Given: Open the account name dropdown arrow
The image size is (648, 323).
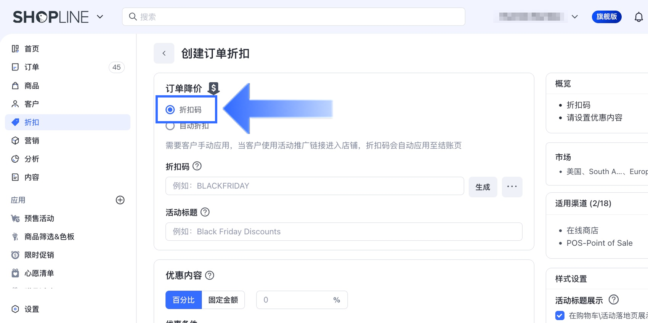Looking at the screenshot, I should tap(575, 17).
